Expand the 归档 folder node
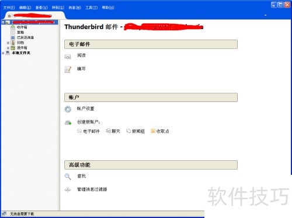 8,43
